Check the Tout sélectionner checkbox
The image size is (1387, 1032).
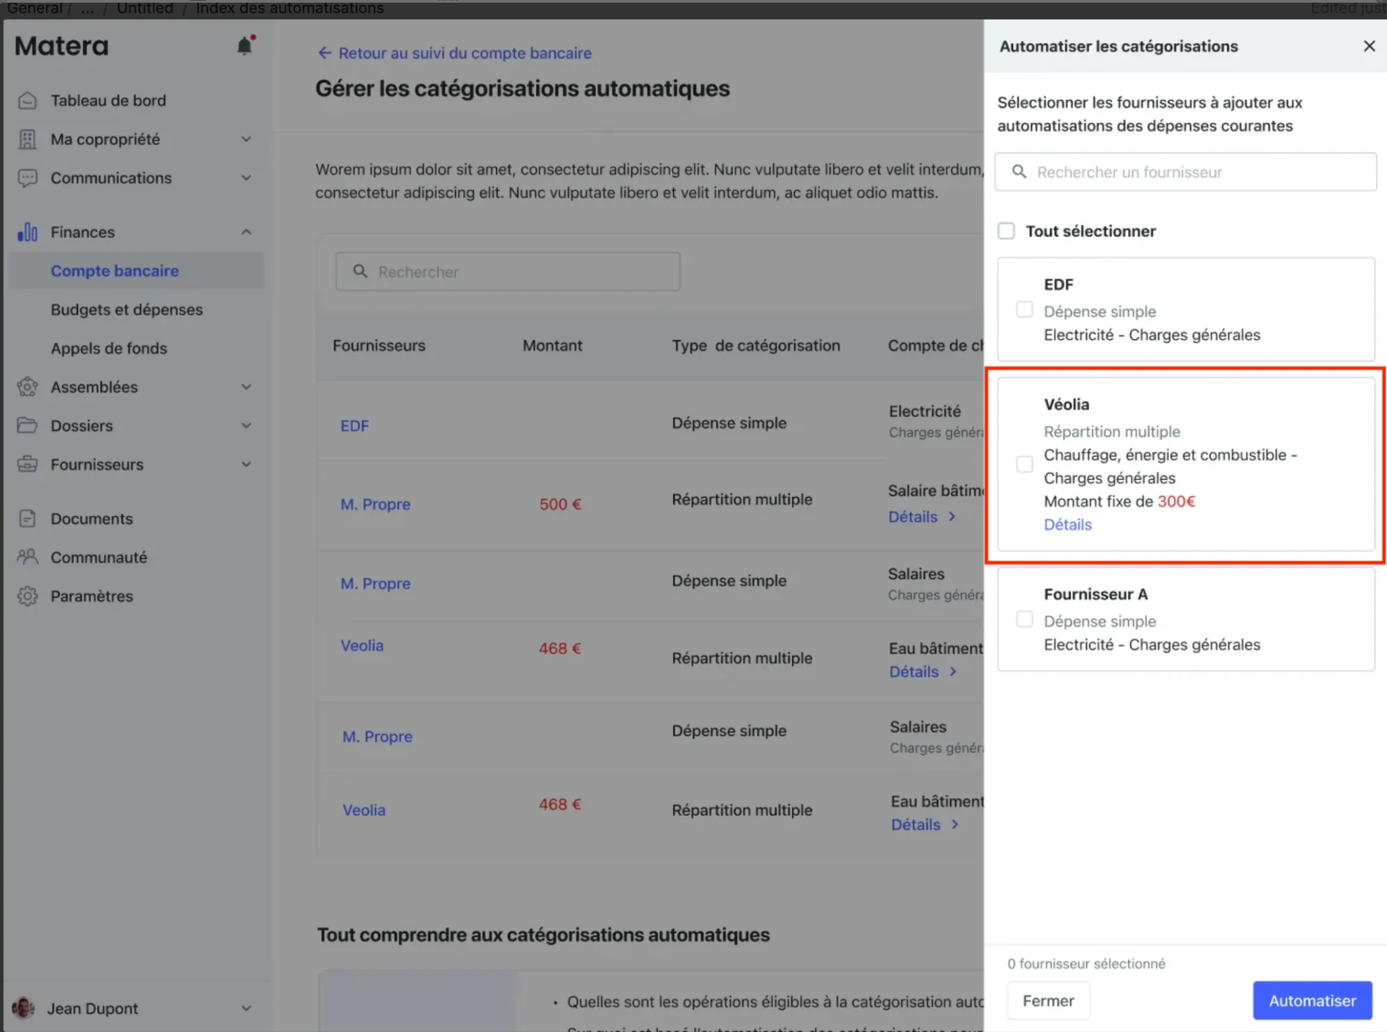[x=1006, y=231]
